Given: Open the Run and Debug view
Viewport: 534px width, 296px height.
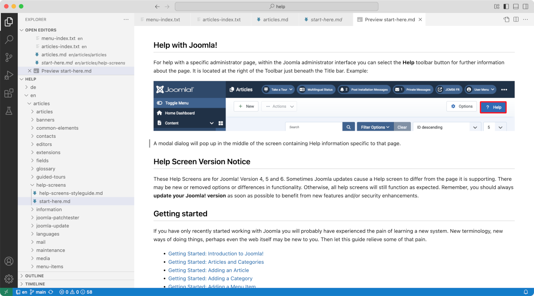Looking at the screenshot, I should click(9, 75).
